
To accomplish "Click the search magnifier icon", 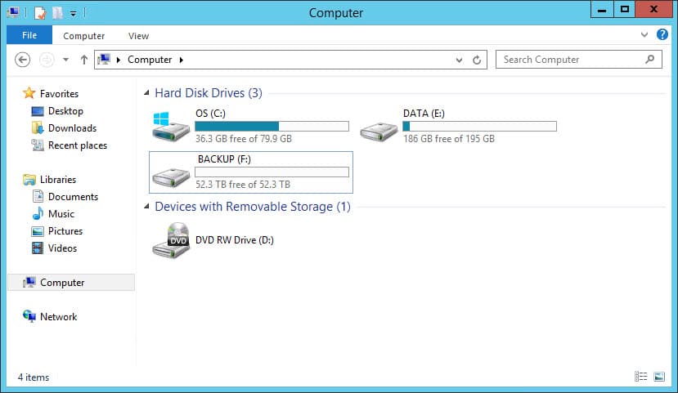I will point(650,59).
